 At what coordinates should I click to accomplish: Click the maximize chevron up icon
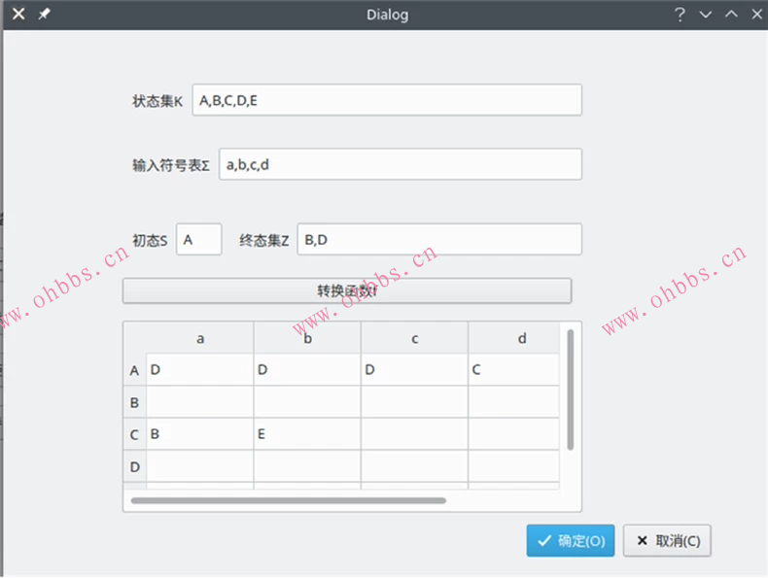pyautogui.click(x=730, y=15)
